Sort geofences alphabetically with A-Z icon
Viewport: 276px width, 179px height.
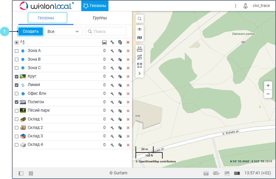coord(22,42)
